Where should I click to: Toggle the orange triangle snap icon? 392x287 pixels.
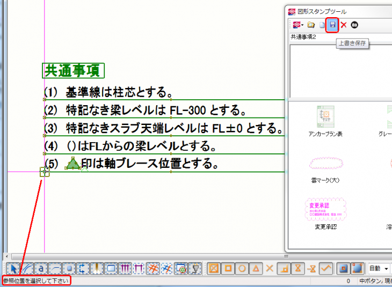(x=256, y=269)
